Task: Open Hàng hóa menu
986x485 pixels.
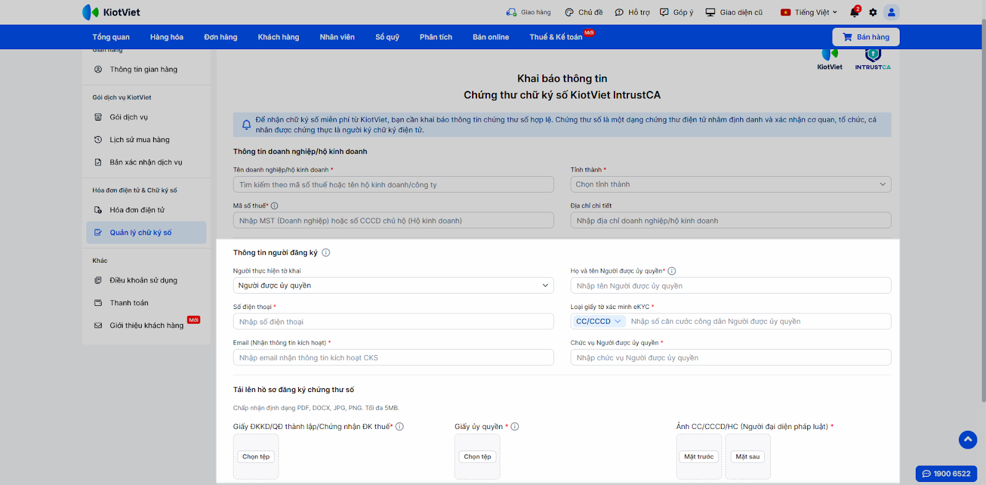Action: (166, 37)
